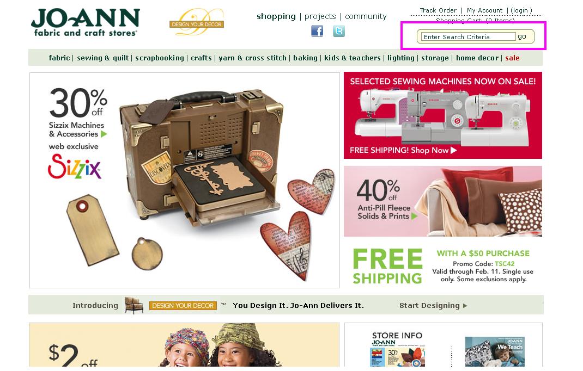Click the green arrow beside Sizzix Machines & Accessories
Screen dimensions: 583x371
click(104, 134)
